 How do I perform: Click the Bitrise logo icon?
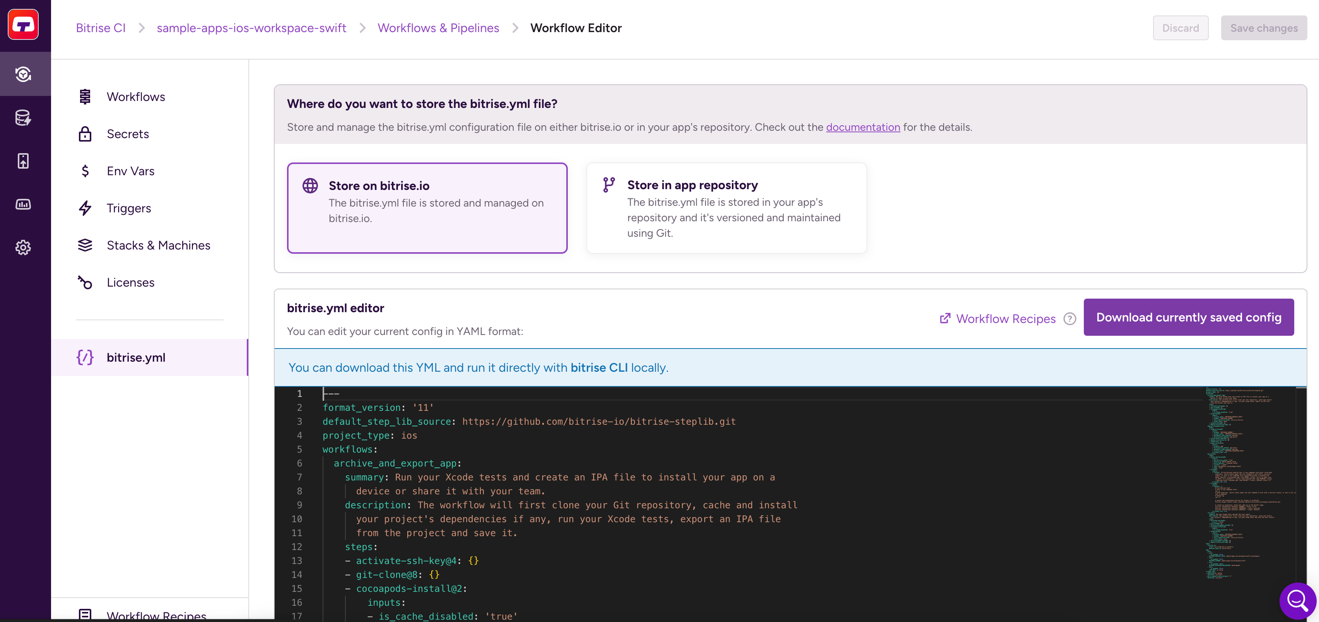pyautogui.click(x=23, y=25)
